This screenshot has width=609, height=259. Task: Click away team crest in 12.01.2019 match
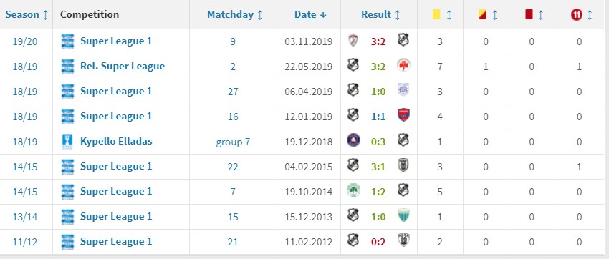(x=403, y=115)
